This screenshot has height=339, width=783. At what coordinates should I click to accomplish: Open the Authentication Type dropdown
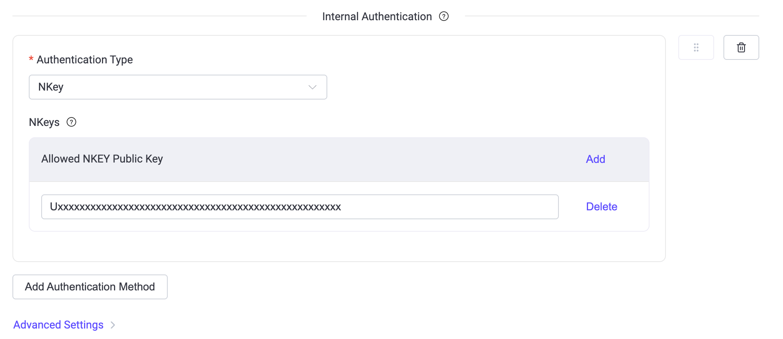pos(178,87)
